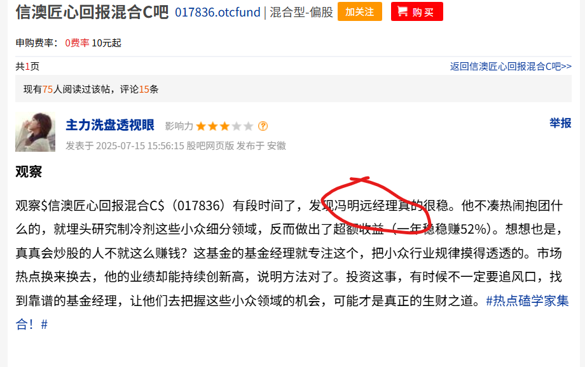The image size is (585, 367).
Task: Click the shopping cart icon in 购买
Action: pyautogui.click(x=403, y=11)
